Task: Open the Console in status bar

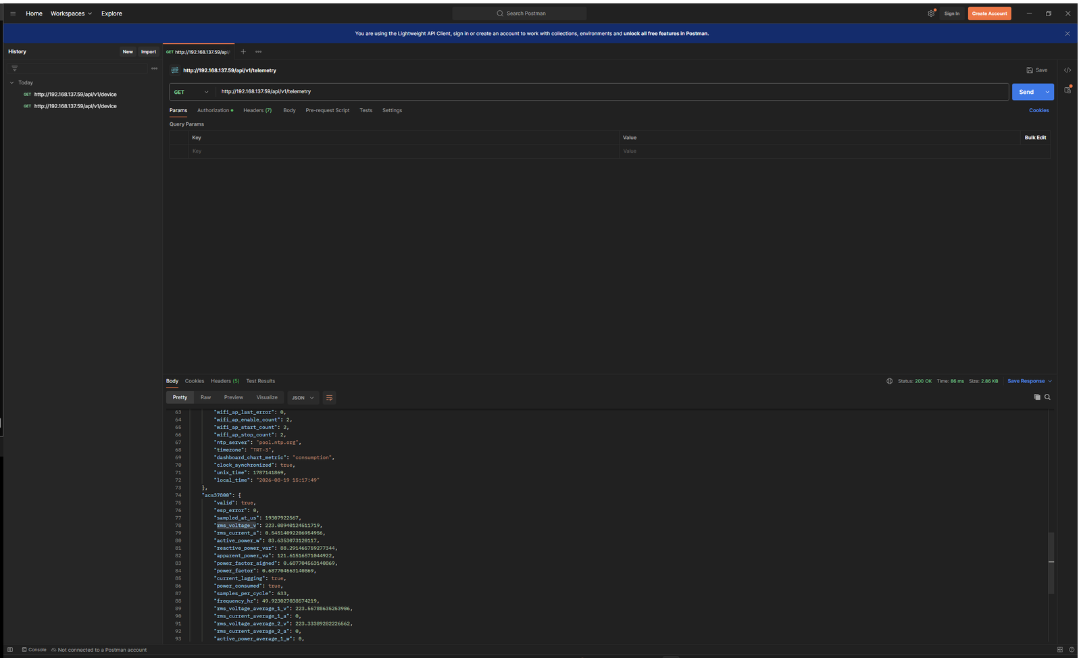Action: 34,650
